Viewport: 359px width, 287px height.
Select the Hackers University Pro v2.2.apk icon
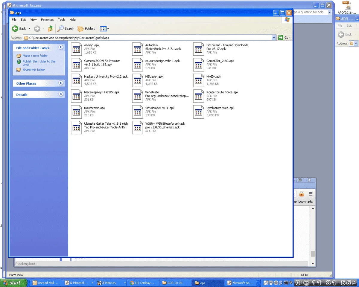coord(76,80)
